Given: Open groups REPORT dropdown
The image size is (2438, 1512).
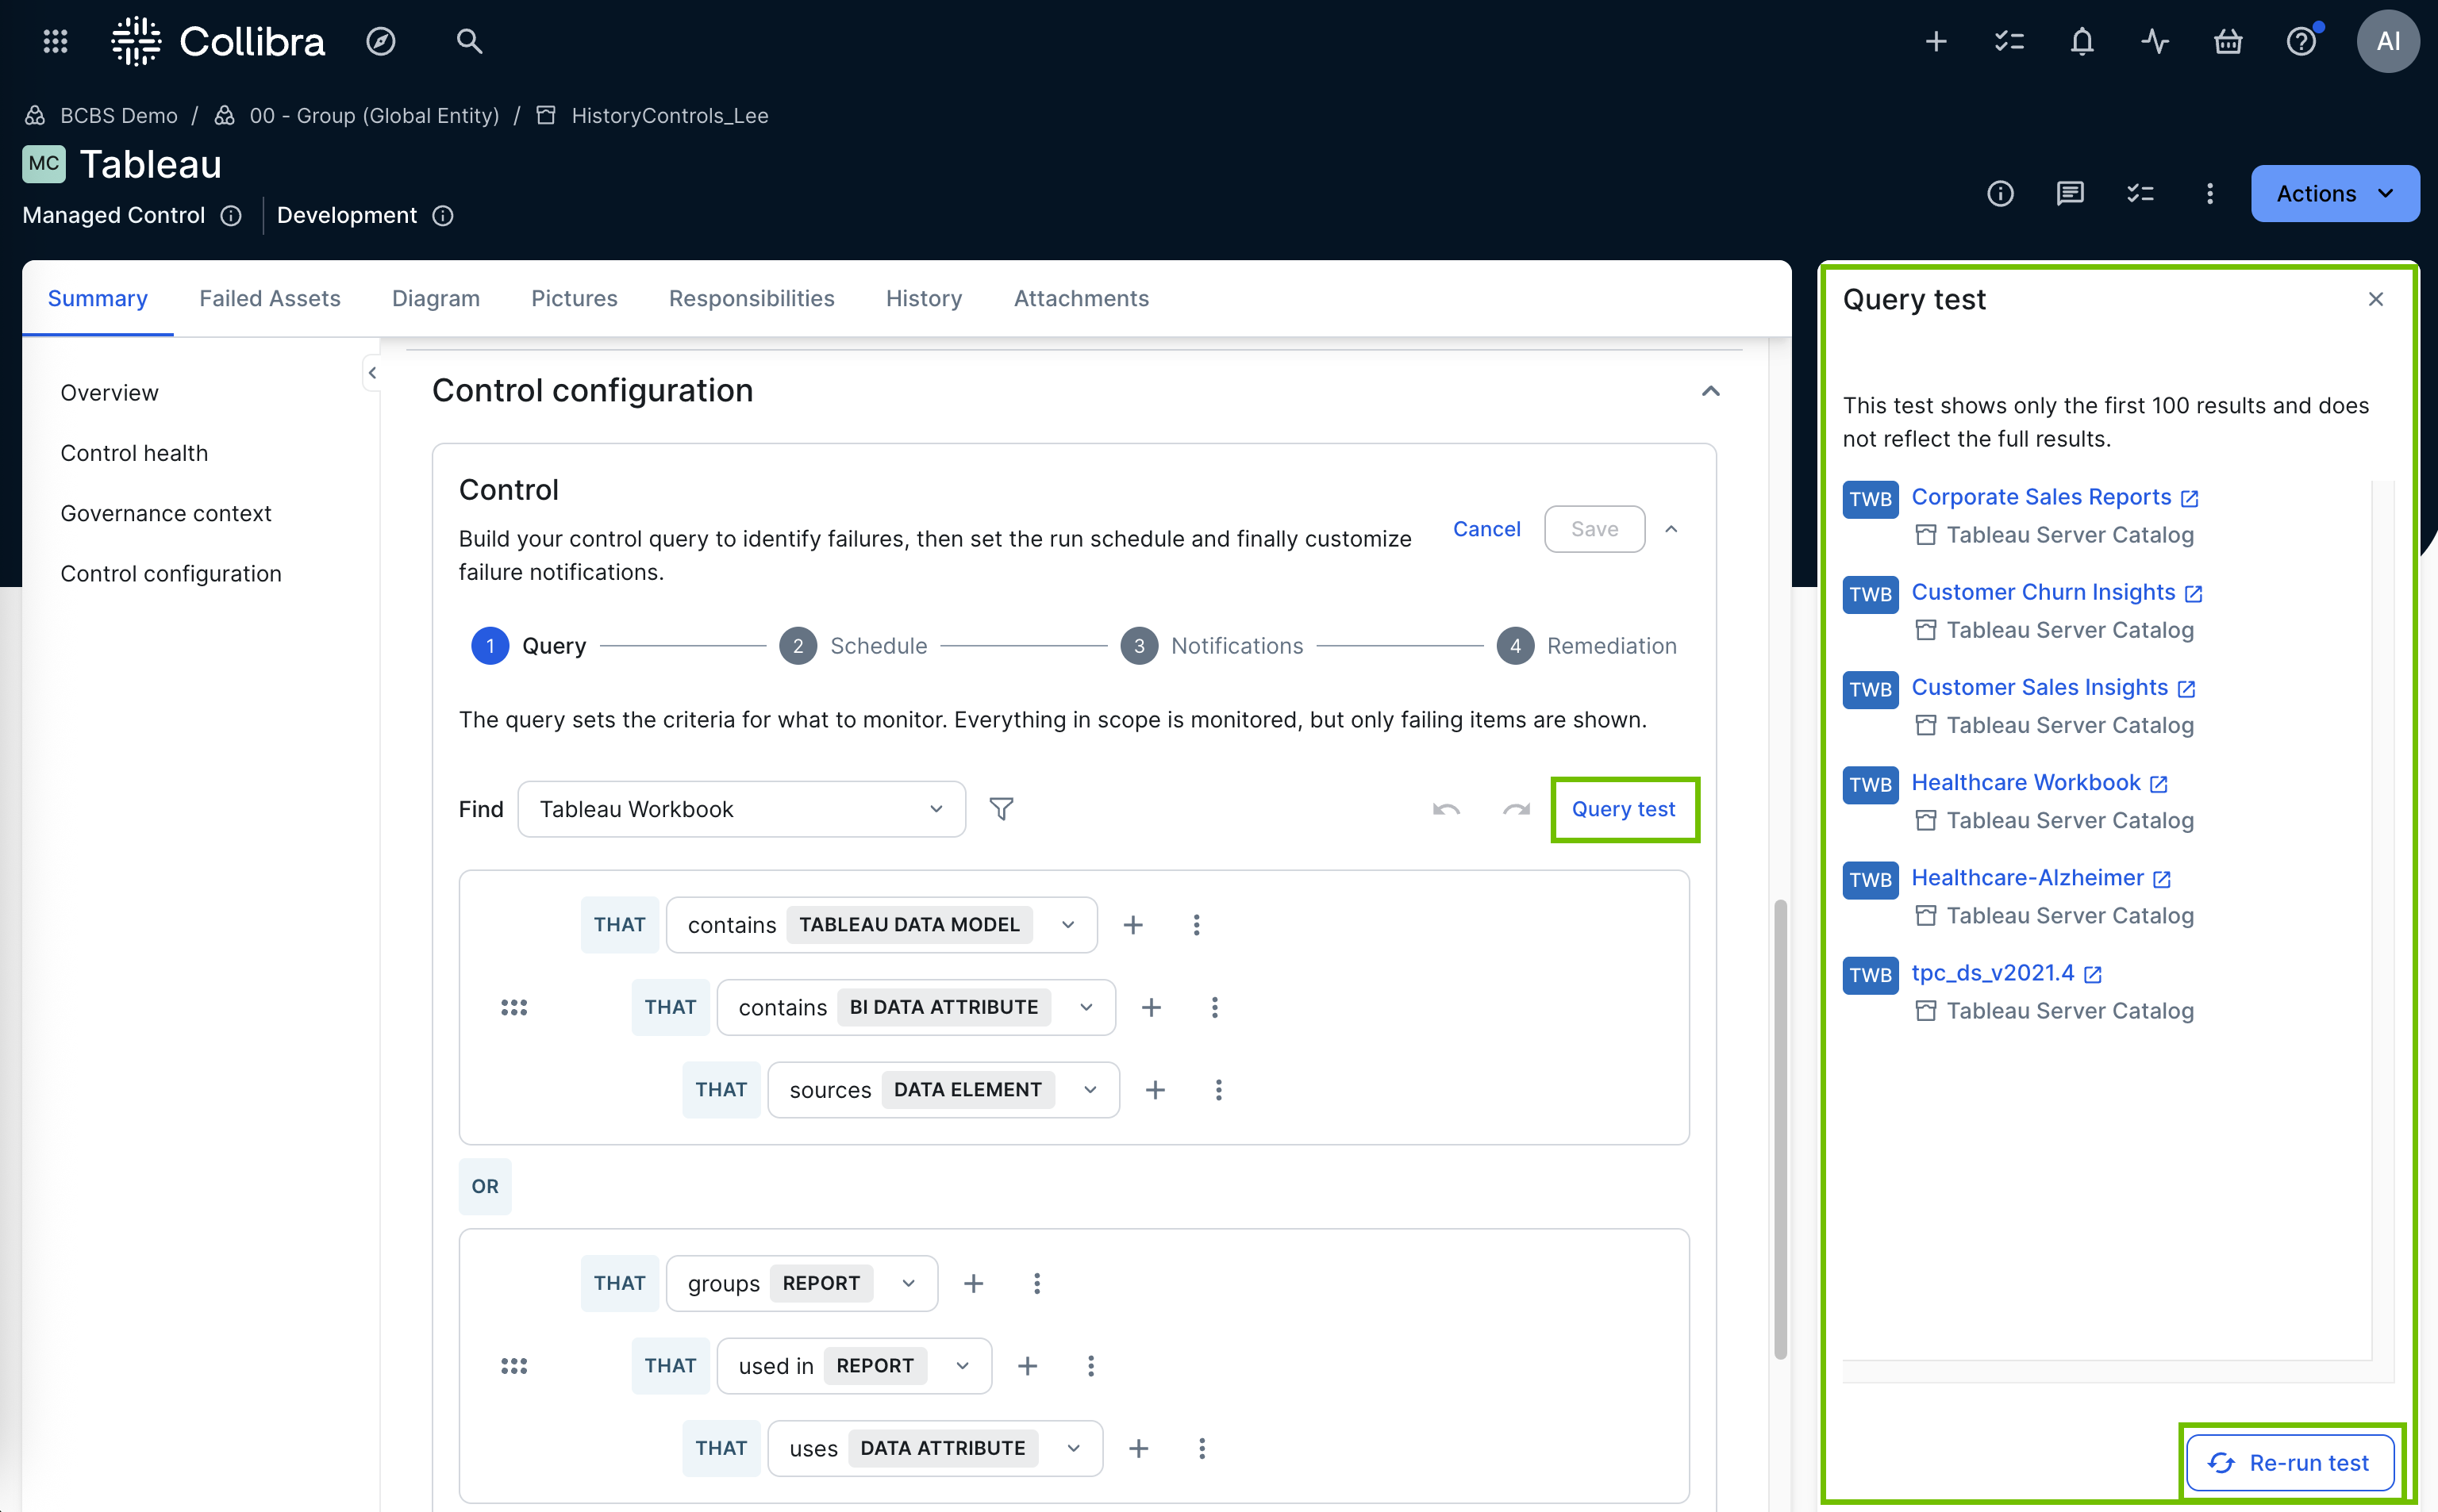Looking at the screenshot, I should pos(802,1283).
